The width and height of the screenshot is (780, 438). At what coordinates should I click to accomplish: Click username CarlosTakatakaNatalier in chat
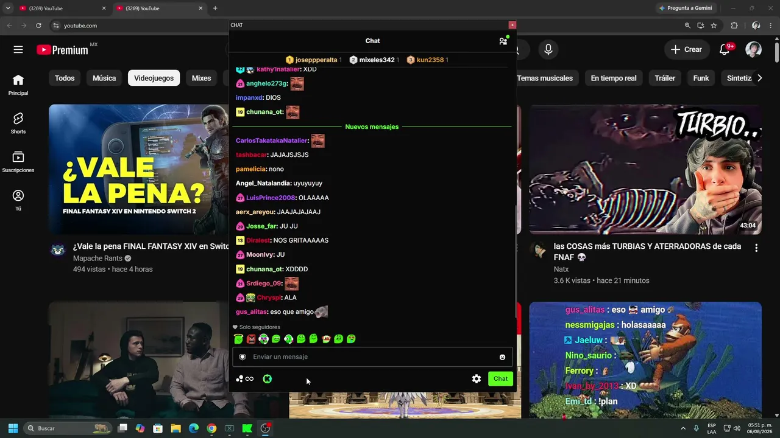click(272, 141)
